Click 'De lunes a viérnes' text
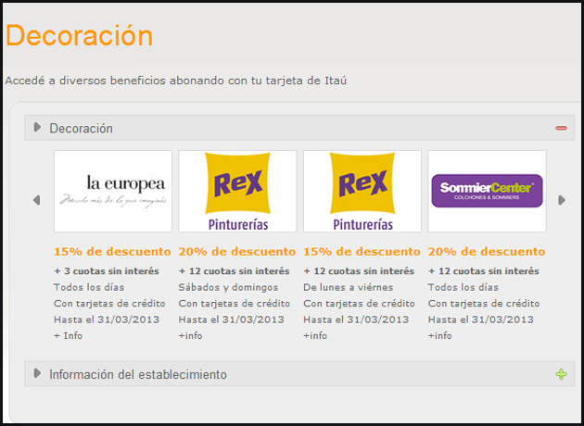Image resolution: width=584 pixels, height=426 pixels. [x=349, y=288]
